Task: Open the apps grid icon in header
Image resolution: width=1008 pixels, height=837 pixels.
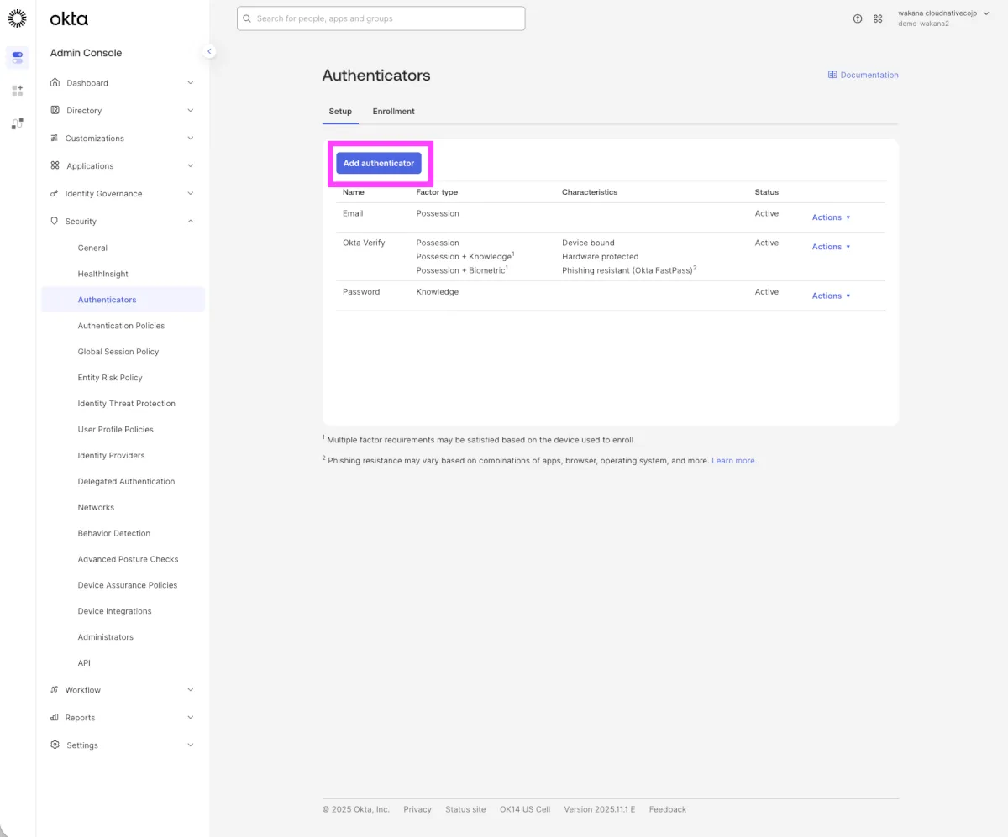Action: pyautogui.click(x=878, y=18)
